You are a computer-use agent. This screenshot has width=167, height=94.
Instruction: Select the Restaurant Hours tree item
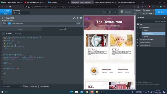tap(152, 43)
